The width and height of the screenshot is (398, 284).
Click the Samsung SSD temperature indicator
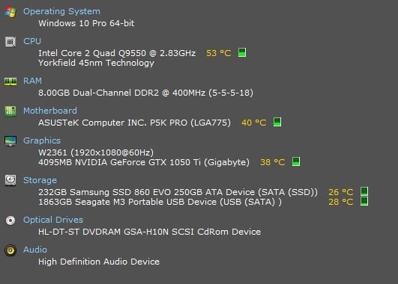click(364, 191)
